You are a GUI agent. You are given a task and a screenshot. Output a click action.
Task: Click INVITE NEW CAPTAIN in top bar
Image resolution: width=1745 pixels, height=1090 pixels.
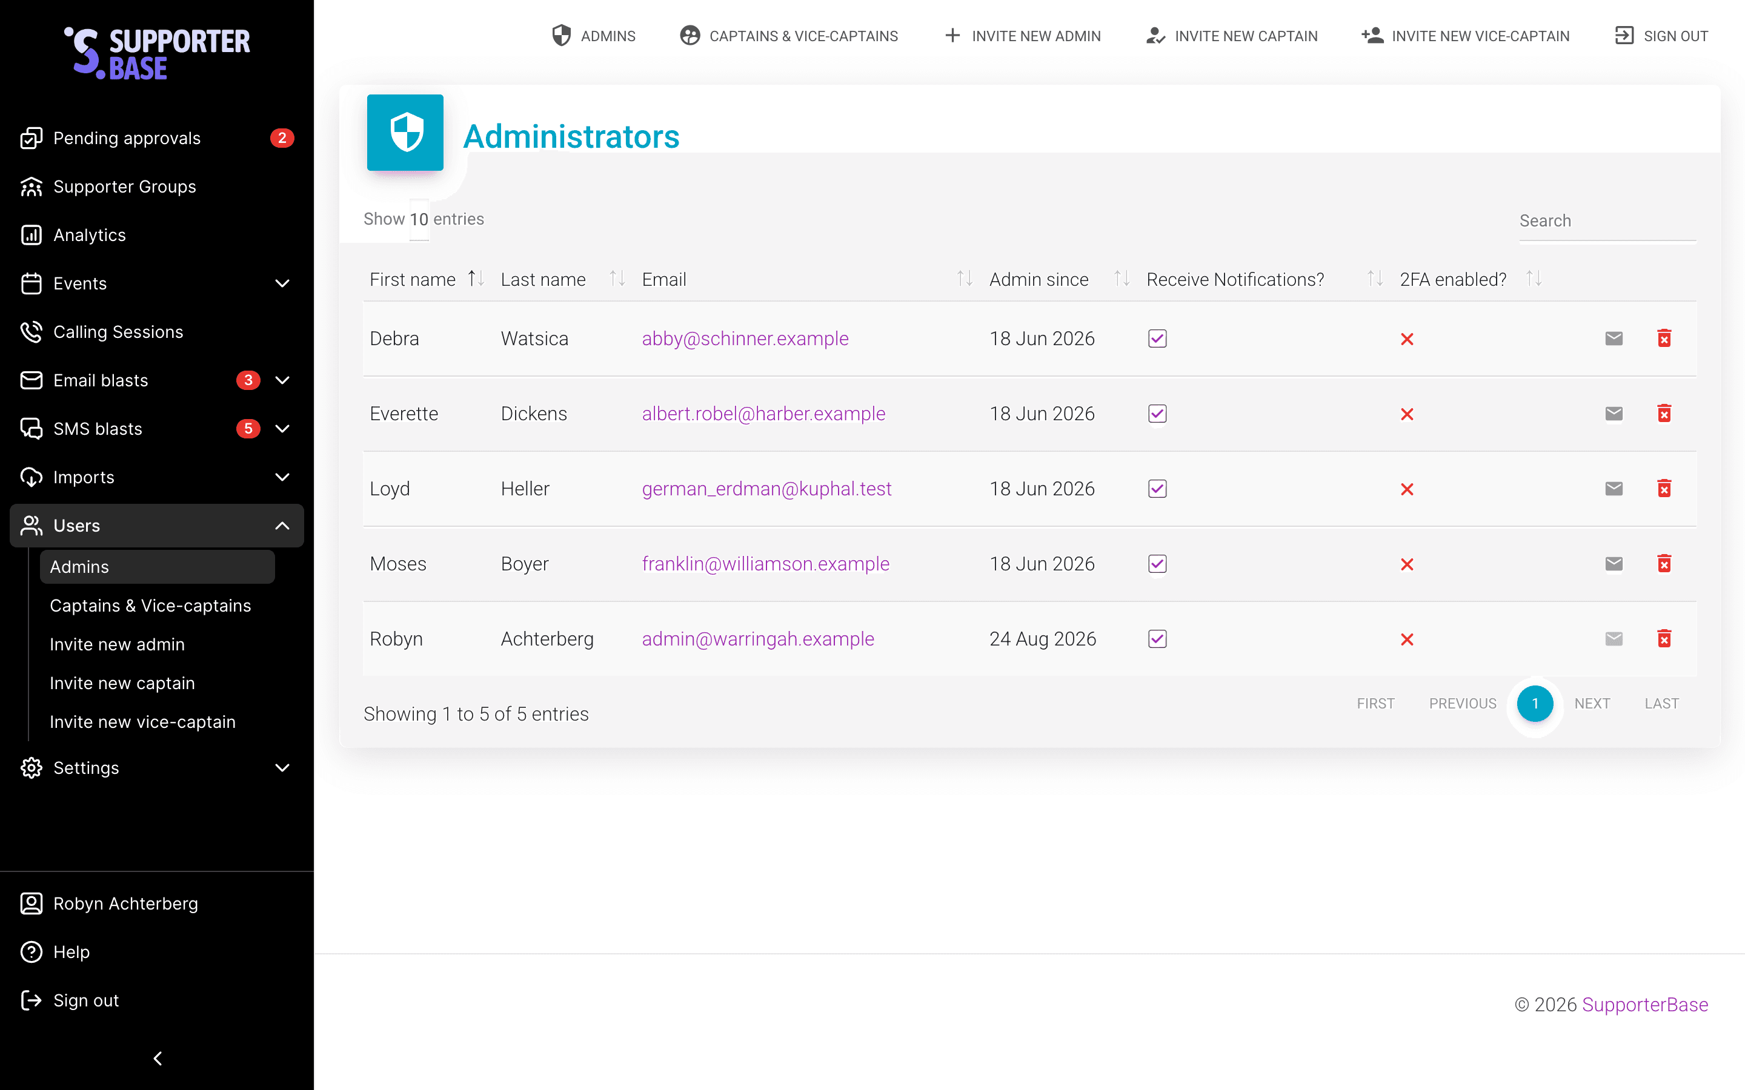pos(1232,35)
